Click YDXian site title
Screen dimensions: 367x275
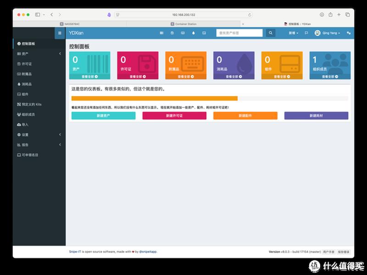pyautogui.click(x=76, y=33)
